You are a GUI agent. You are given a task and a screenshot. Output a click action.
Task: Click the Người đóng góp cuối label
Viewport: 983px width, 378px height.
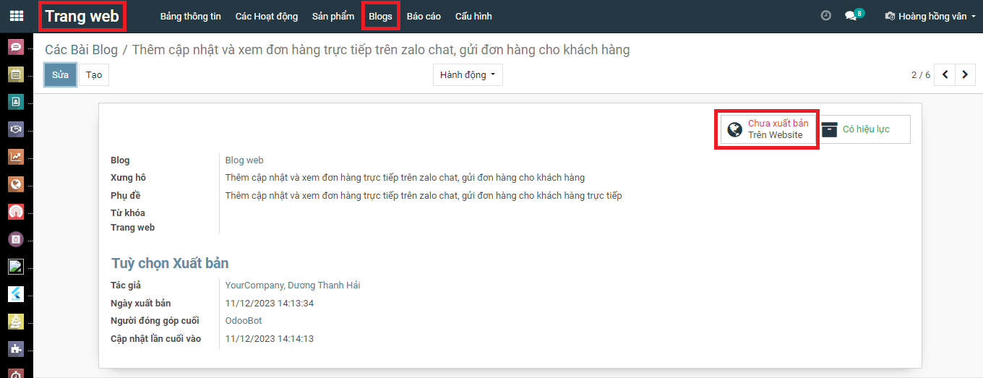tap(155, 321)
